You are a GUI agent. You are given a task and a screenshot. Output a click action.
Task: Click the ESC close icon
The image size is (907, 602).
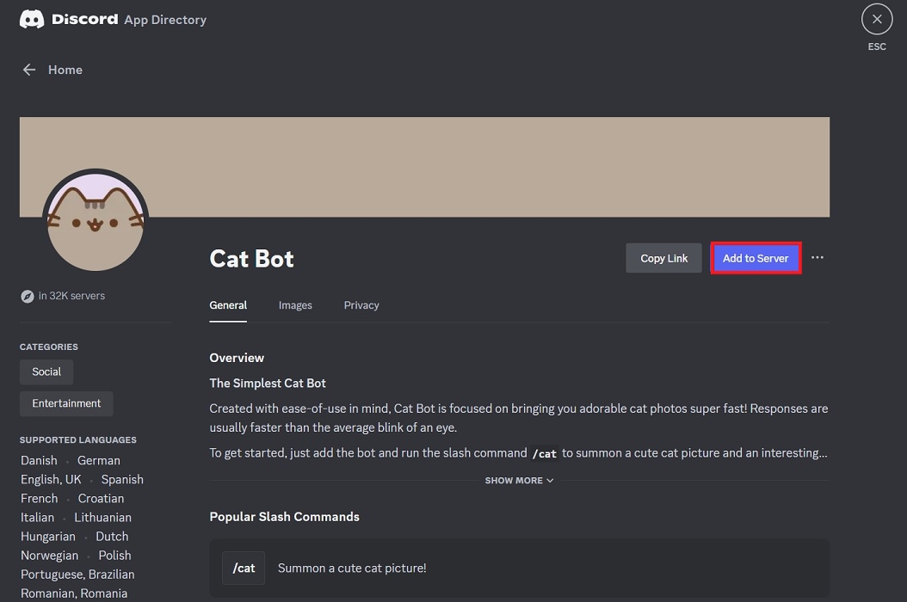tap(877, 18)
